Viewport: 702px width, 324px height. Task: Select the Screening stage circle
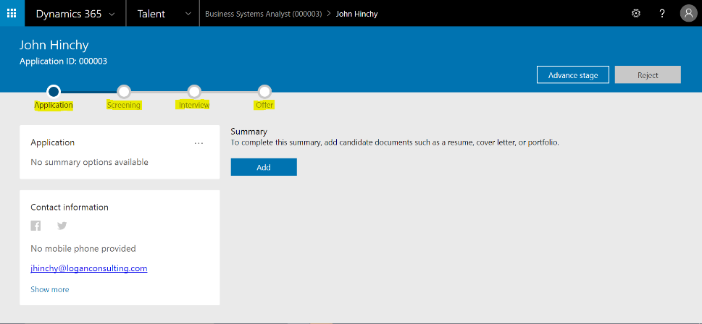tap(124, 91)
